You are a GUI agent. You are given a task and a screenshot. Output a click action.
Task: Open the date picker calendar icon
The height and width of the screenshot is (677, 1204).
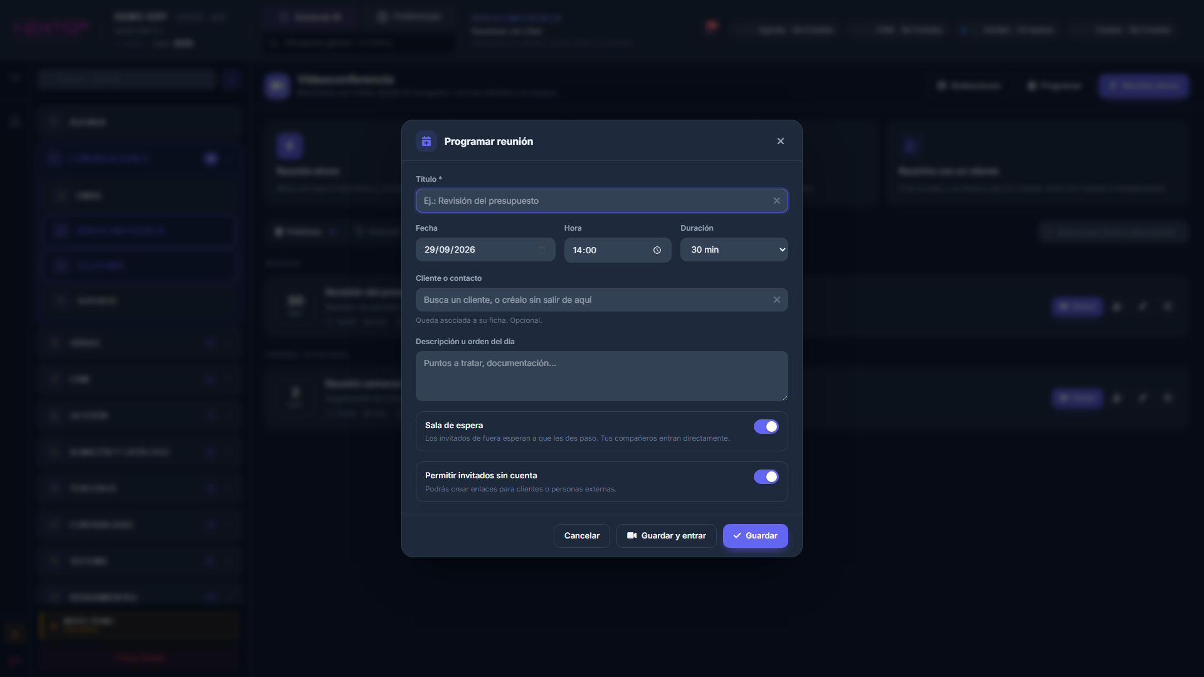pyautogui.click(x=542, y=249)
